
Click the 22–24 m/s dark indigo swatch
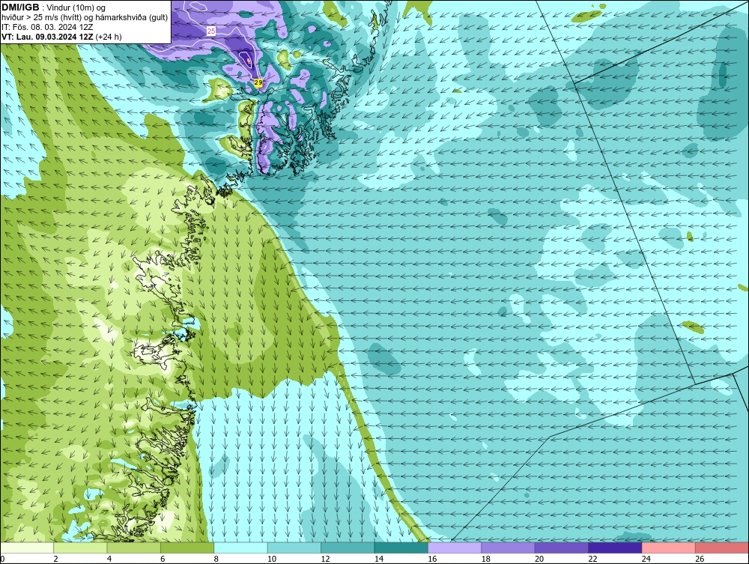pyautogui.click(x=615, y=548)
